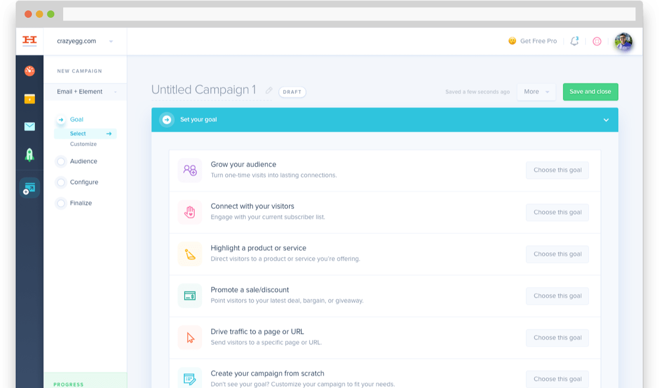Click the Create from scratch edit icon
Viewport: 659px width, 388px height.
point(190,379)
